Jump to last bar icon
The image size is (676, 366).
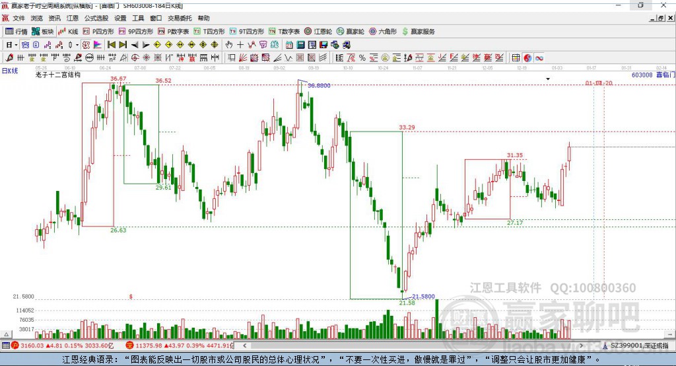[123, 45]
